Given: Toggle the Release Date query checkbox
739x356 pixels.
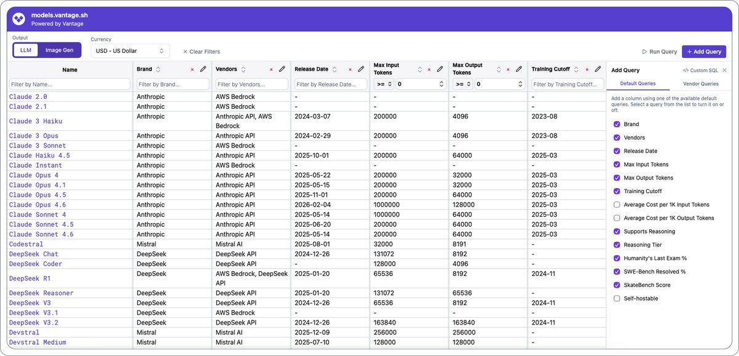Looking at the screenshot, I should (616, 151).
